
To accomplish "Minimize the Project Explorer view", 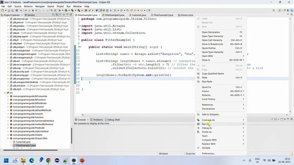I will [68, 15].
